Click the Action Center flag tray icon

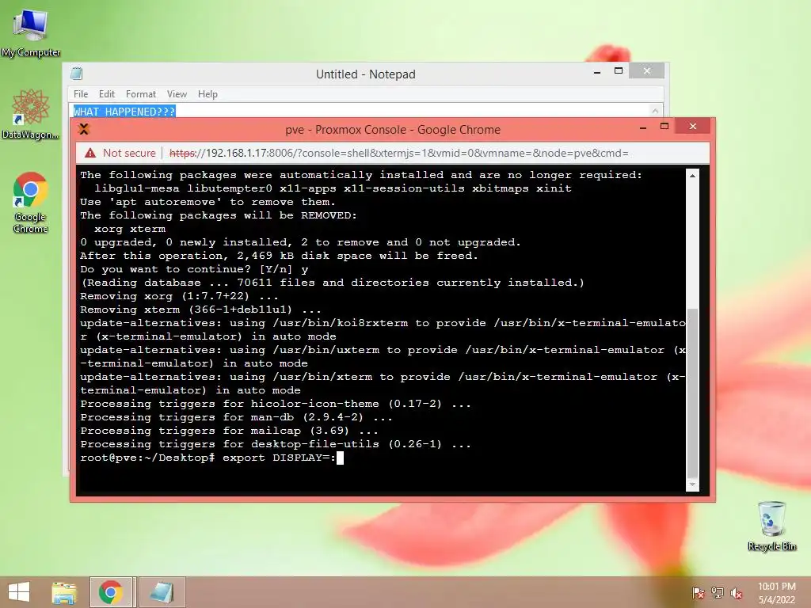[699, 592]
